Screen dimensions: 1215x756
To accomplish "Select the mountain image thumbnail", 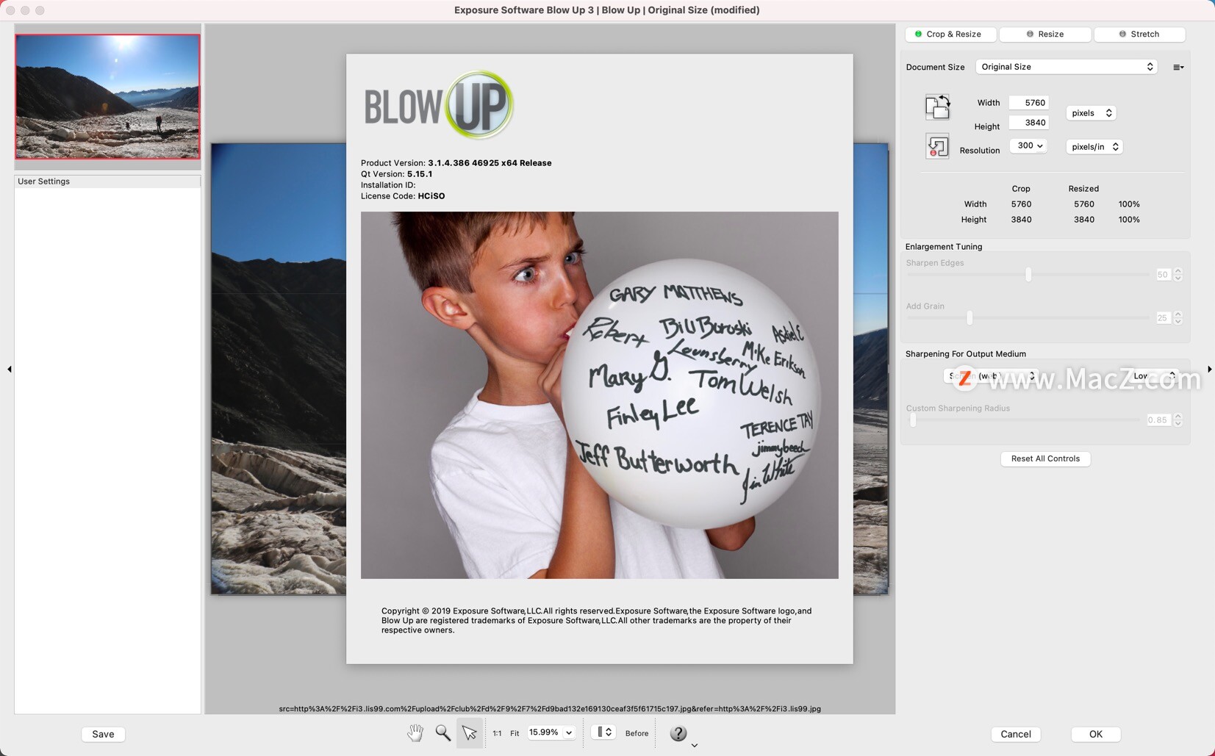I will pyautogui.click(x=107, y=96).
